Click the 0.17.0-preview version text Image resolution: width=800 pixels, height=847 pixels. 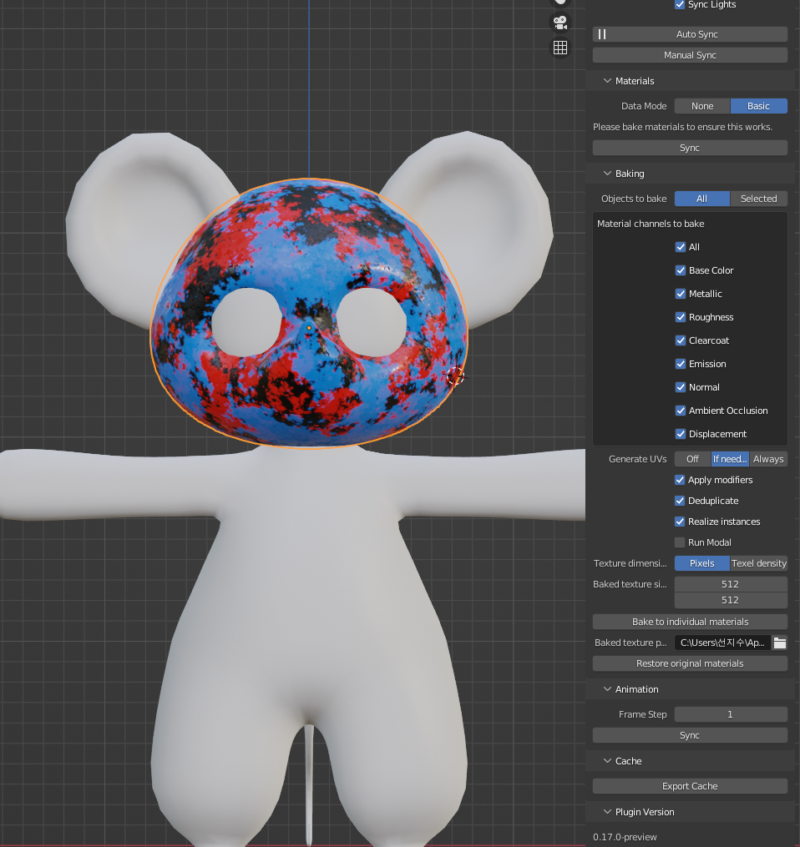[x=625, y=837]
